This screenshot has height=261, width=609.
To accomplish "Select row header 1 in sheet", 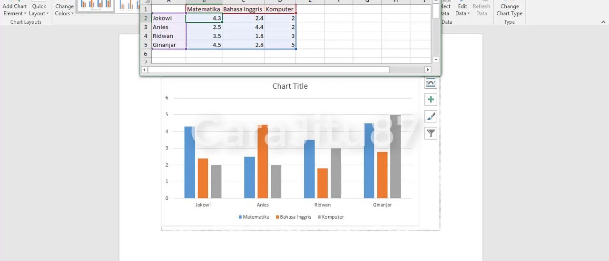I will click(x=146, y=9).
